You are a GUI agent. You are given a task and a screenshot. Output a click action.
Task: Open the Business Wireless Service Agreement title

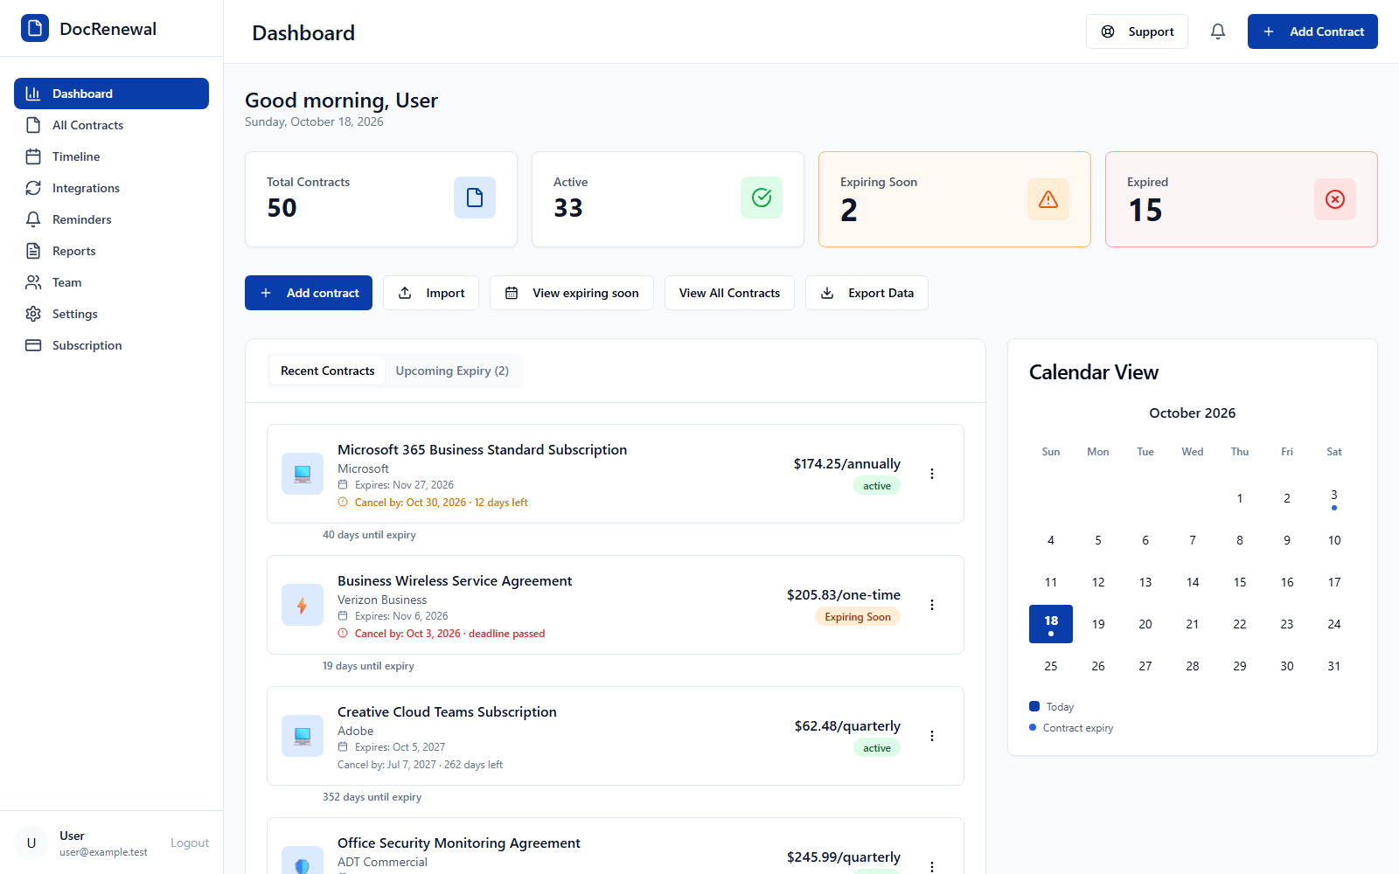(455, 580)
